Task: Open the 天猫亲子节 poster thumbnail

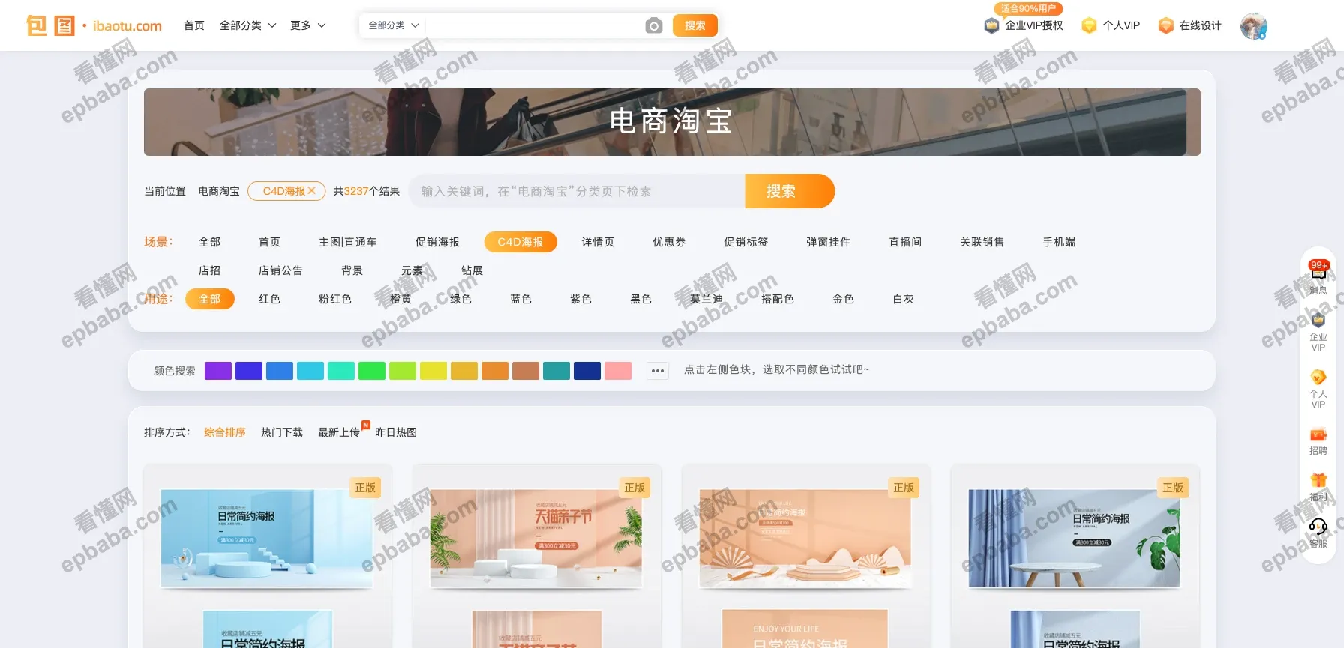Action: (x=536, y=539)
